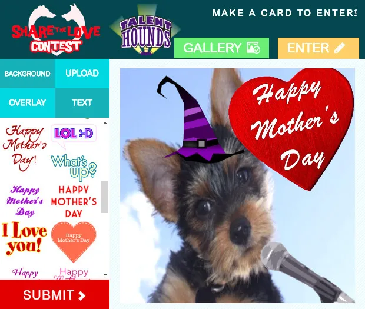The width and height of the screenshot is (365, 309).
Task: Add the purple Happy Mother's Day sticker
Action: [25, 201]
